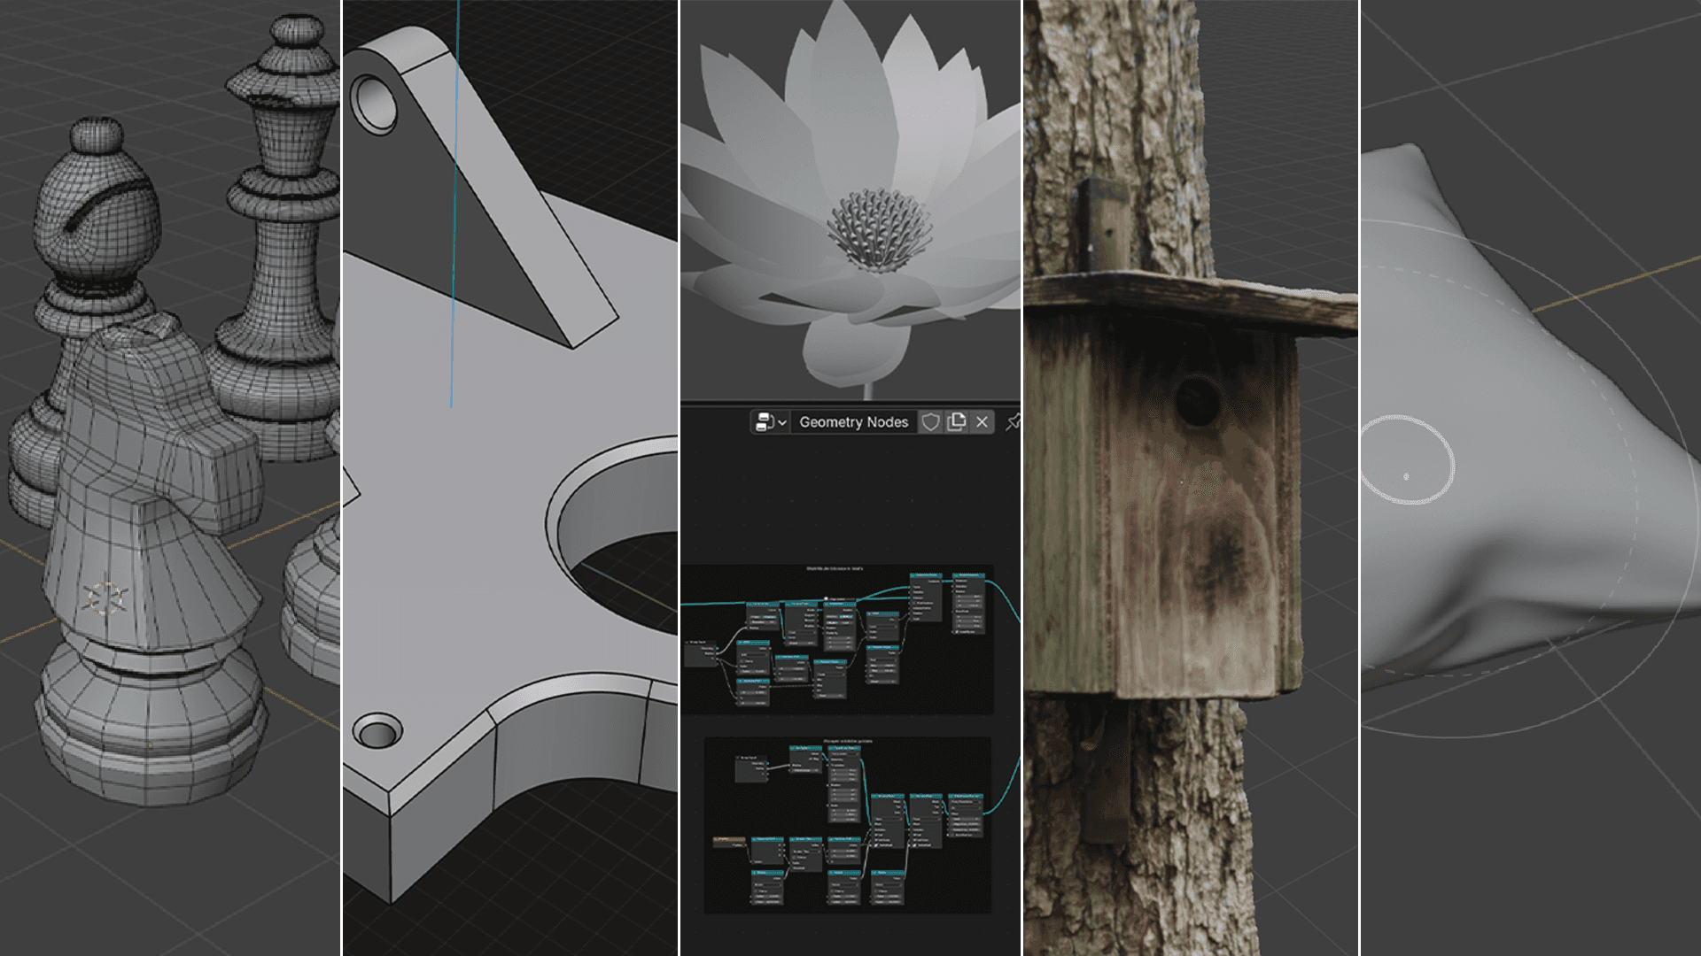Click the upper node frame's title label

834,568
